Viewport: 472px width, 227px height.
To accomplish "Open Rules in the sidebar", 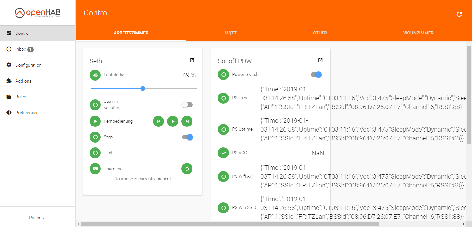I will click(38, 97).
